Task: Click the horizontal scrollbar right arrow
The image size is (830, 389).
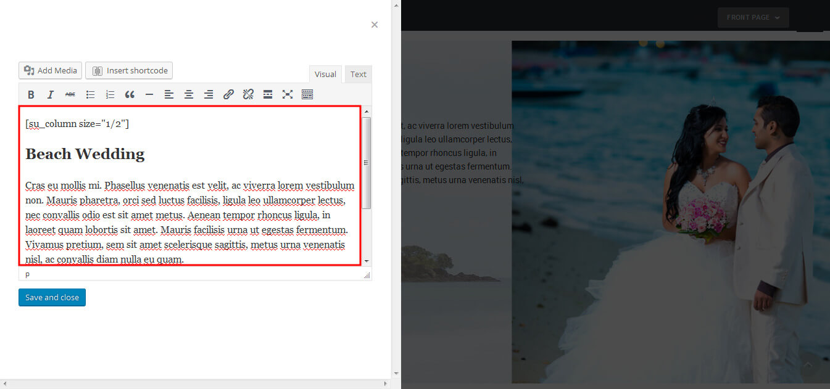Action: click(387, 384)
